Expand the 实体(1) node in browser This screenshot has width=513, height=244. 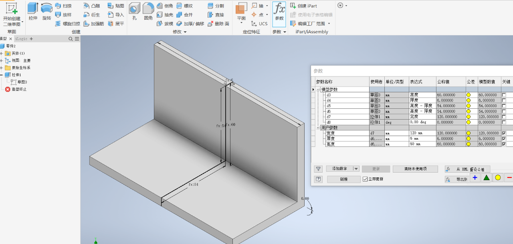click(2, 53)
